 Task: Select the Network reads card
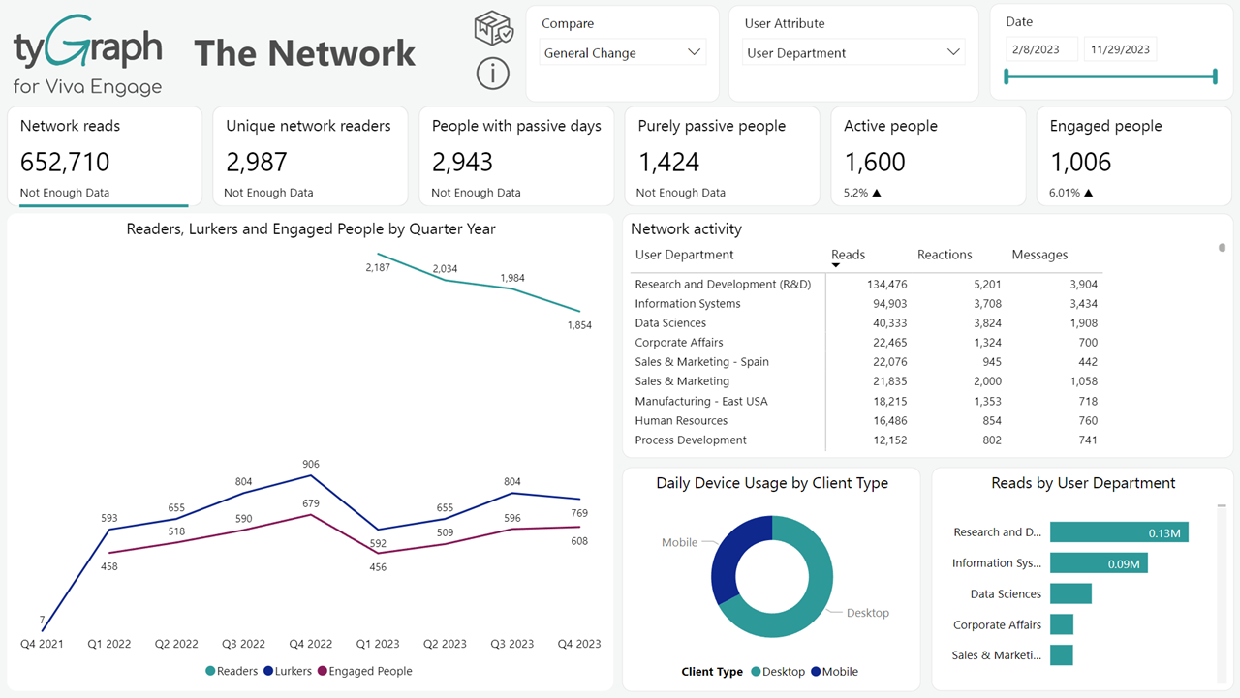[105, 157]
